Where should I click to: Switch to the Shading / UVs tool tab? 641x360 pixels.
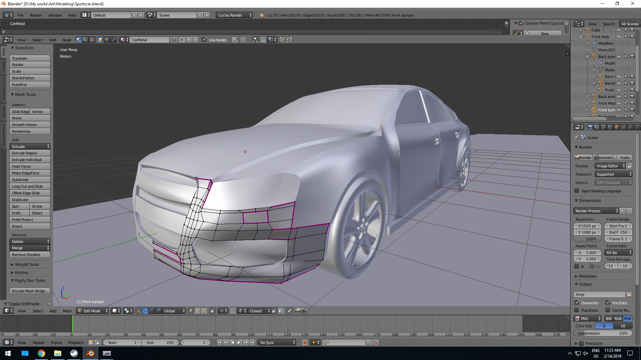point(4,89)
